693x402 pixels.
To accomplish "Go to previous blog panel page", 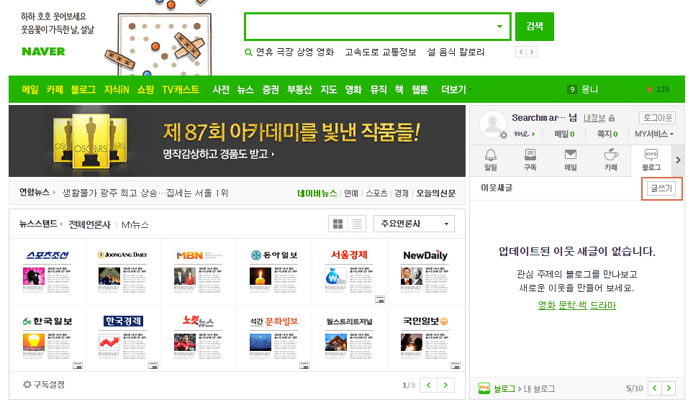I will (655, 388).
